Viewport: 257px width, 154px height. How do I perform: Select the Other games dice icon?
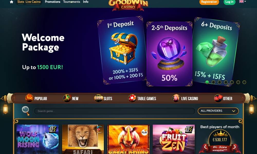(218, 98)
